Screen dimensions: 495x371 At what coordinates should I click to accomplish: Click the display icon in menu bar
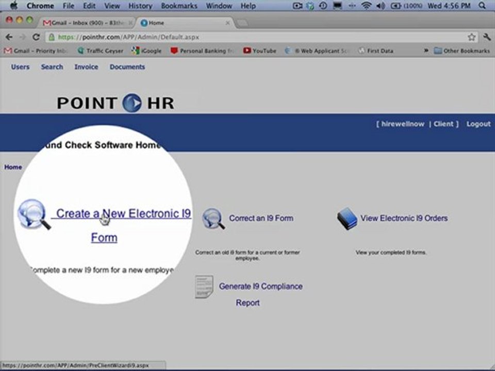click(x=337, y=6)
